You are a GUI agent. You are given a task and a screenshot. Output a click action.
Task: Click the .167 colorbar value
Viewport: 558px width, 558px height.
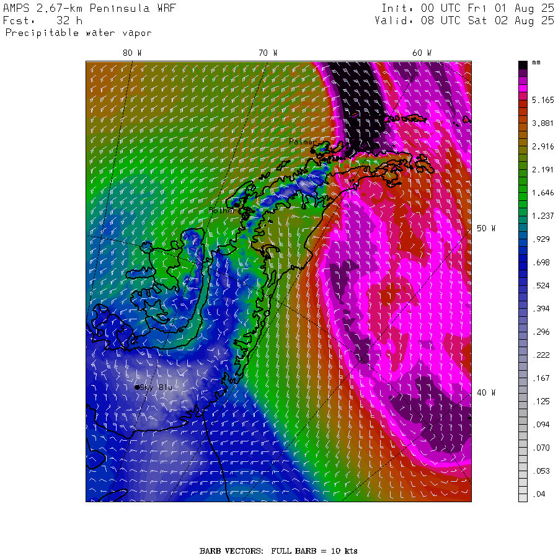[542, 378]
